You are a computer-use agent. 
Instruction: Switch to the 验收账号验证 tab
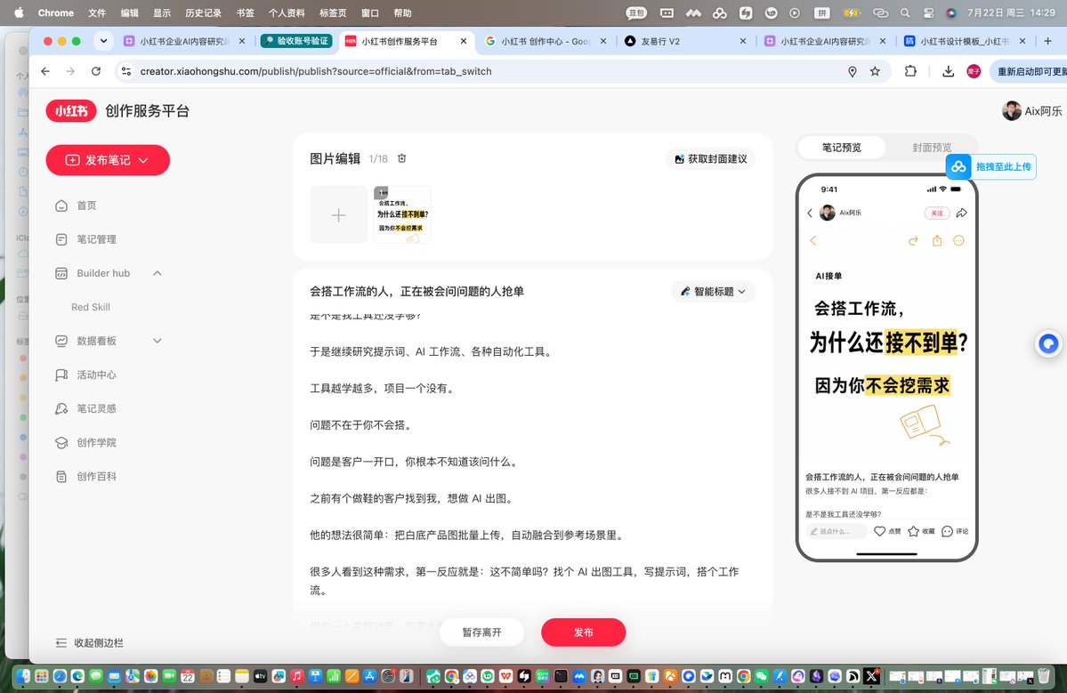tap(296, 42)
